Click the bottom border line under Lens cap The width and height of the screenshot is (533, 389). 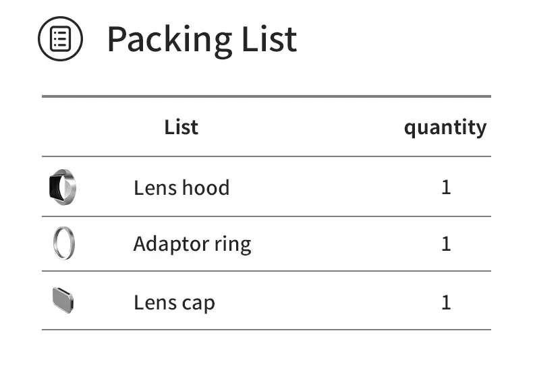[x=266, y=330]
